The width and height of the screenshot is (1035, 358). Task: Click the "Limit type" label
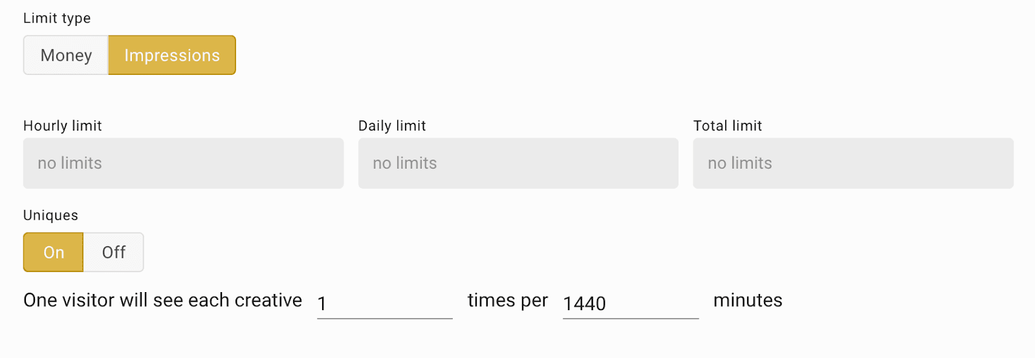(57, 18)
